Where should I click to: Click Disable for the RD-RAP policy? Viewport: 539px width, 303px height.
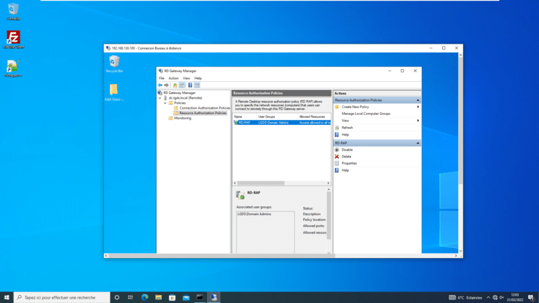tap(347, 150)
